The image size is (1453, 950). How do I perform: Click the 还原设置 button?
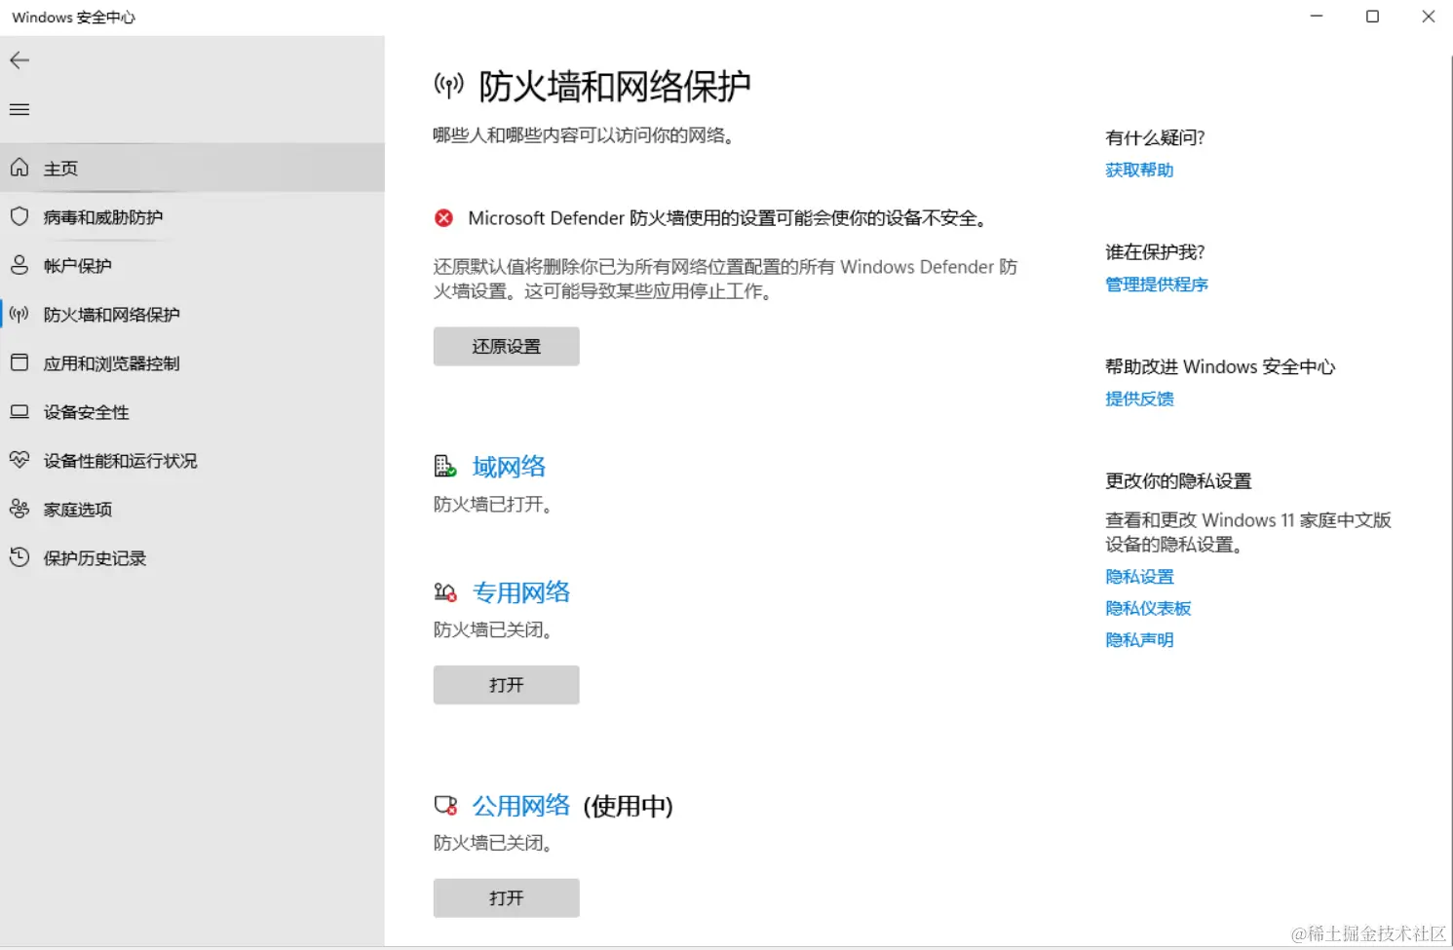pyautogui.click(x=506, y=347)
